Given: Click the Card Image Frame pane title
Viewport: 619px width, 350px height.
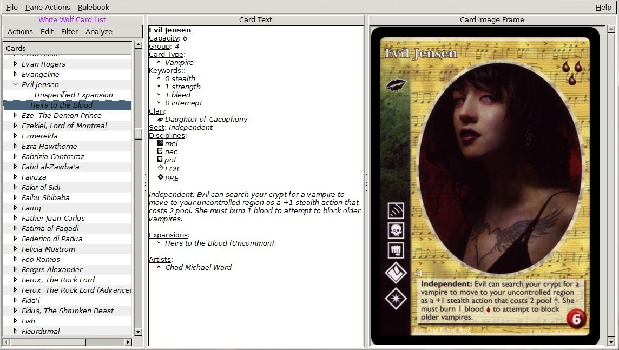Looking at the screenshot, I should [492, 19].
